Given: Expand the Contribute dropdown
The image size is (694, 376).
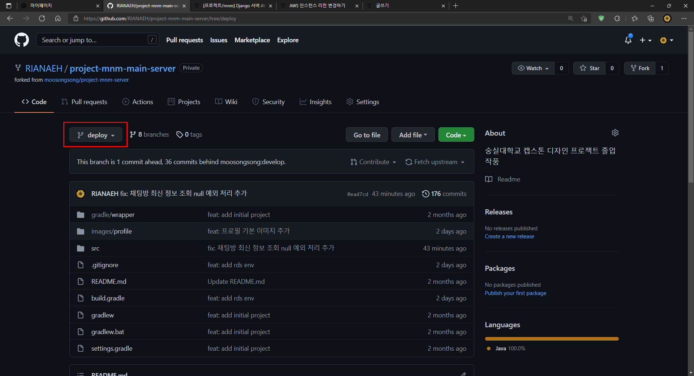Looking at the screenshot, I should 373,162.
